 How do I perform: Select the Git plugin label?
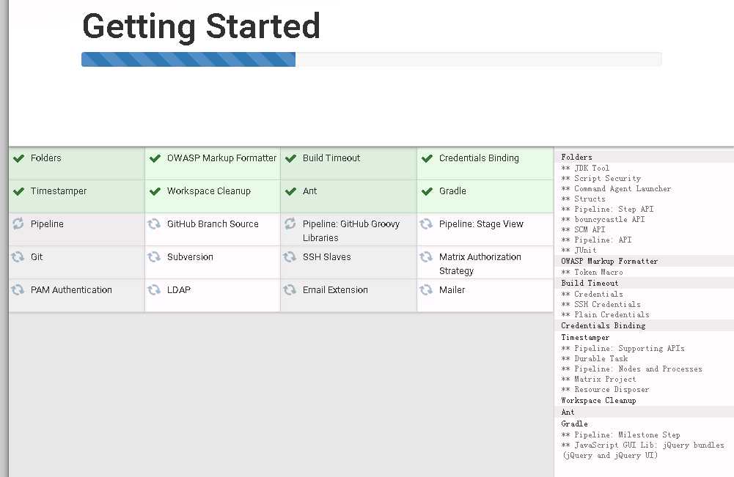click(x=37, y=256)
